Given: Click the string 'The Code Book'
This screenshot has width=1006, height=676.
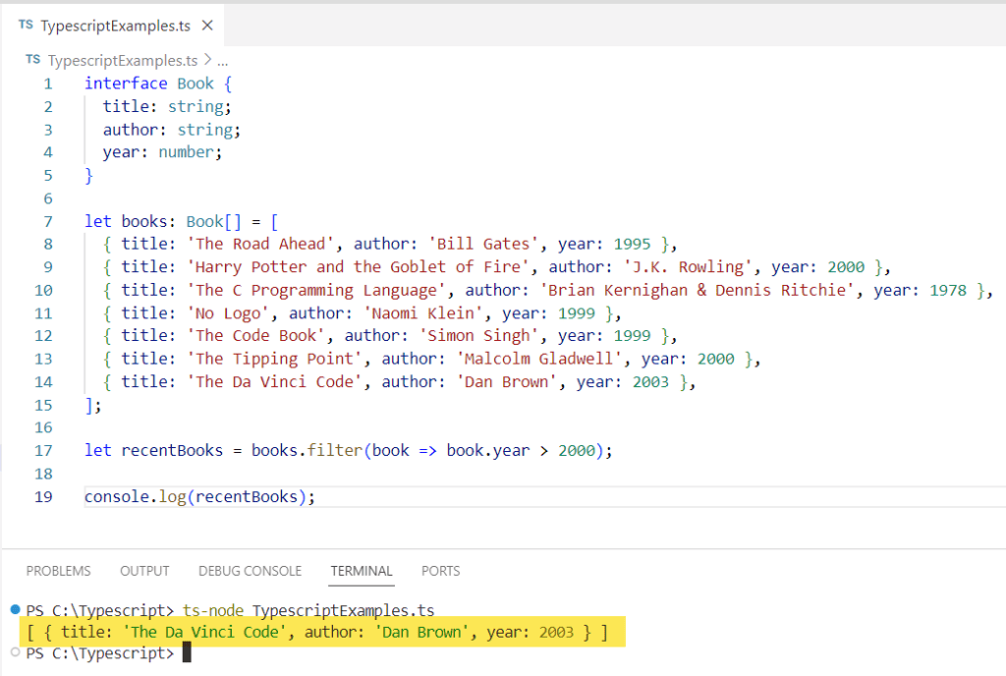Looking at the screenshot, I should click(256, 335).
